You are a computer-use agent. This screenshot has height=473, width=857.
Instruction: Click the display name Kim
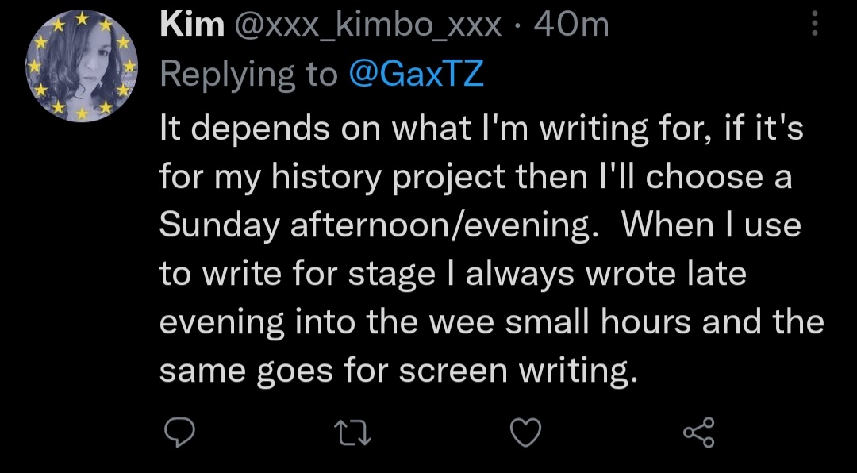tap(192, 25)
